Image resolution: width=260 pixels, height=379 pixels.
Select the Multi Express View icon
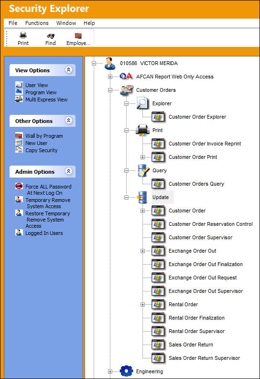coord(19,99)
